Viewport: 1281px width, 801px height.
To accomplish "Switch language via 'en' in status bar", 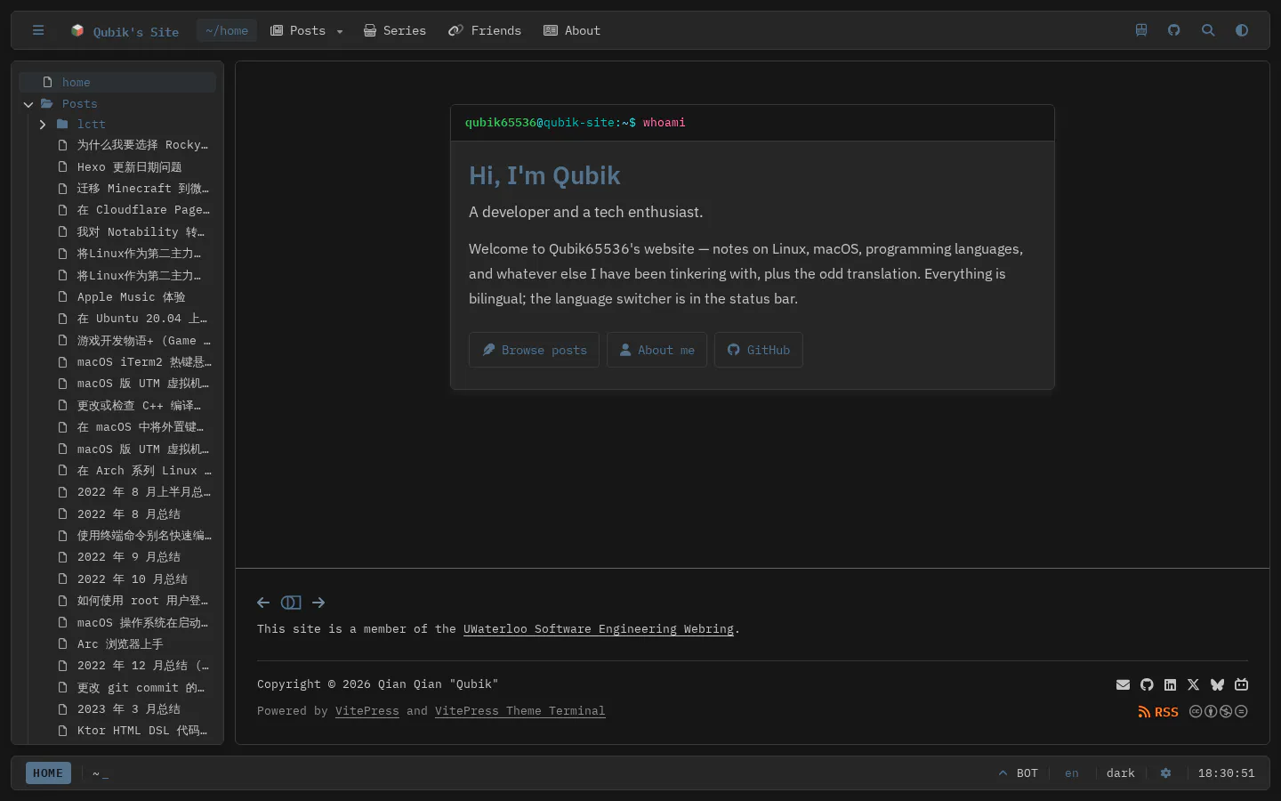I will pyautogui.click(x=1072, y=773).
